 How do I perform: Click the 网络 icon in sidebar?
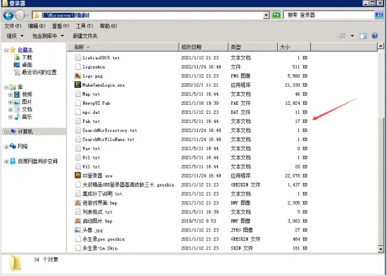click(13, 146)
